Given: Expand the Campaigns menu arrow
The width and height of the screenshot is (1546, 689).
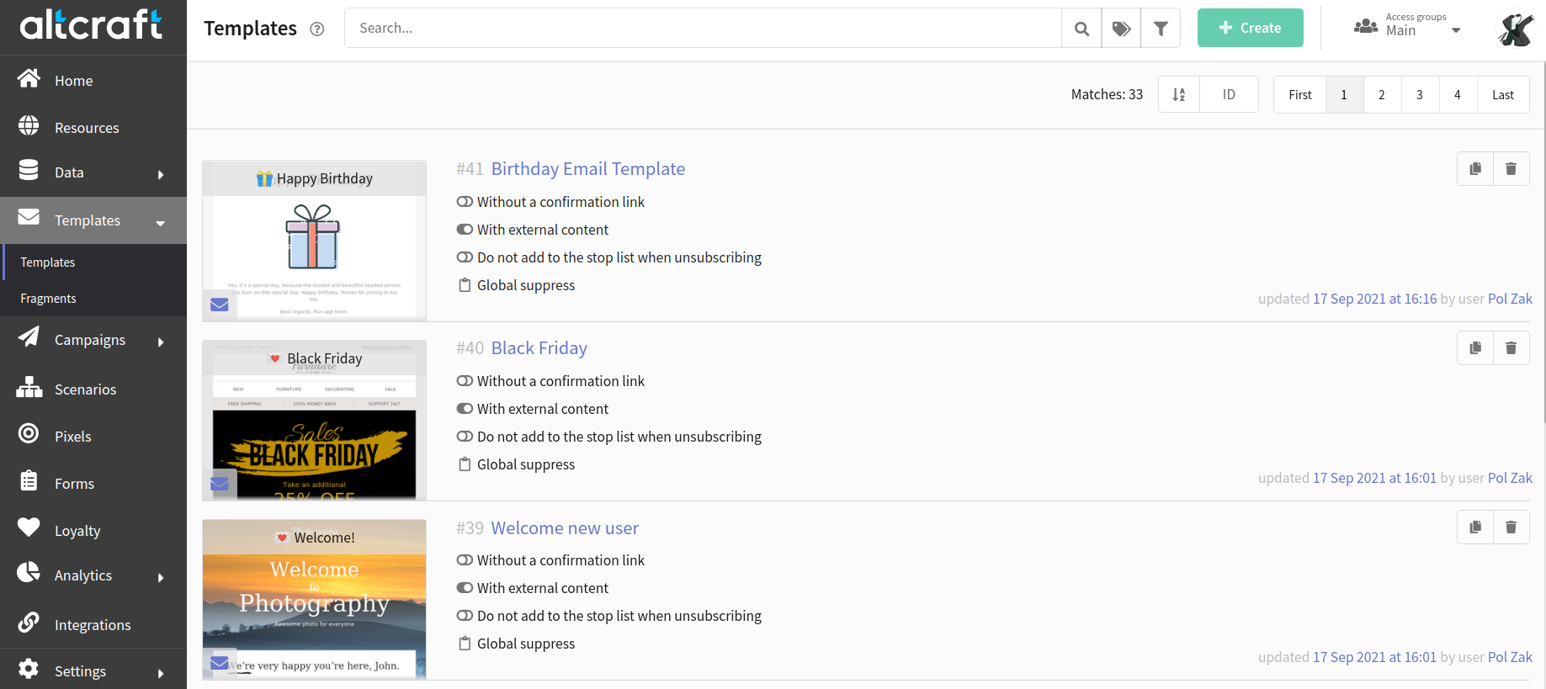Looking at the screenshot, I should tap(161, 342).
